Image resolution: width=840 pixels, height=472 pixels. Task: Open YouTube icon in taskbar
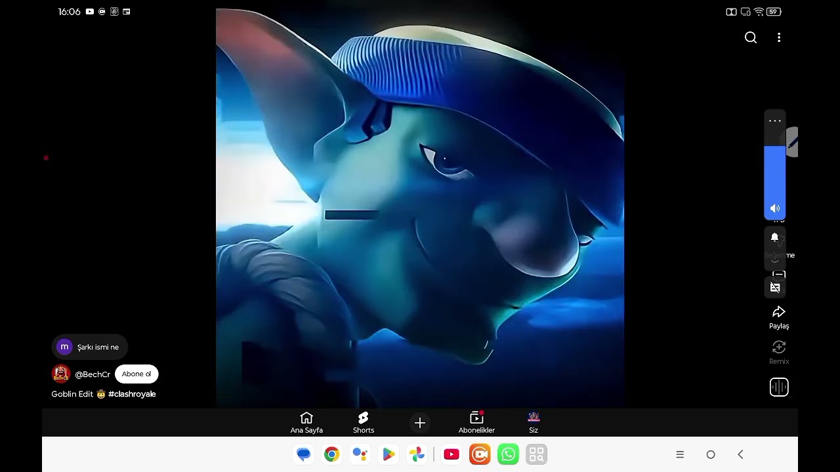click(x=451, y=454)
